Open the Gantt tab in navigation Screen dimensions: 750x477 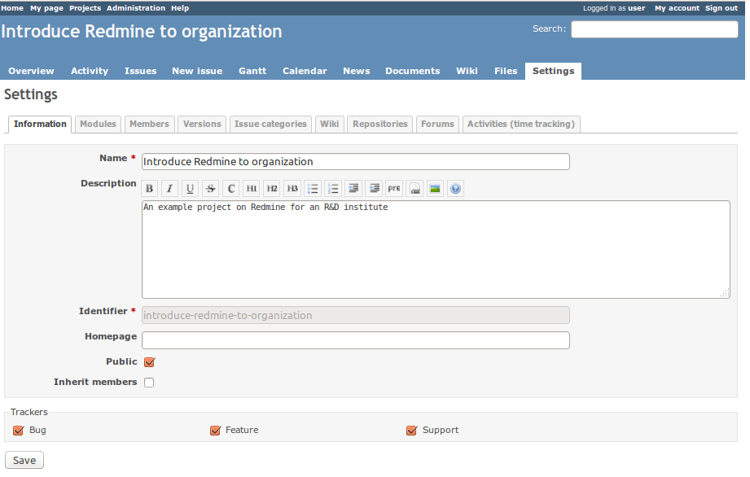[x=252, y=72]
